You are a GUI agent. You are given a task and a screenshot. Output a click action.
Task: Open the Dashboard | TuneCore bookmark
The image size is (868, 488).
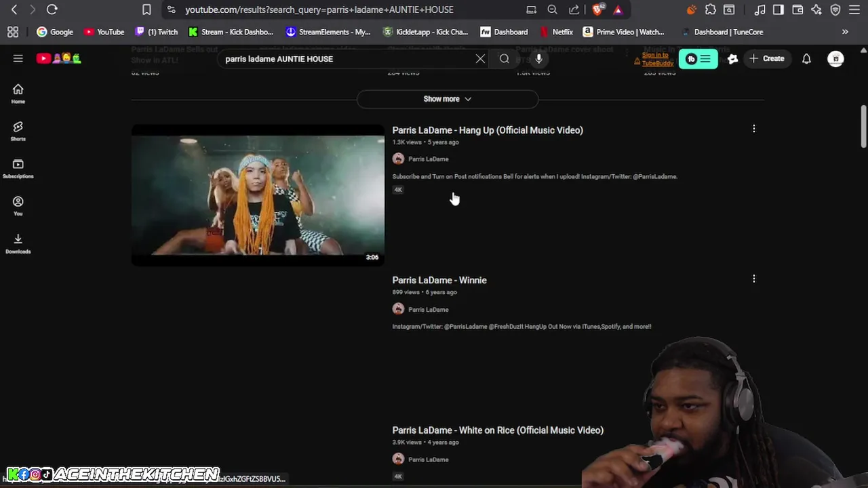tap(722, 32)
